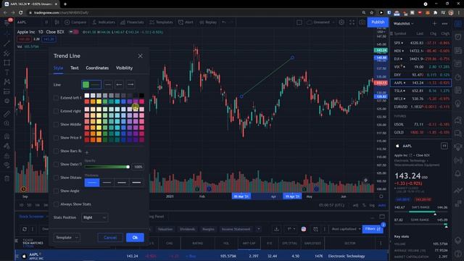The width and height of the screenshot is (464, 261).
Task: Select the measure ruler tool
Action: [7, 114]
